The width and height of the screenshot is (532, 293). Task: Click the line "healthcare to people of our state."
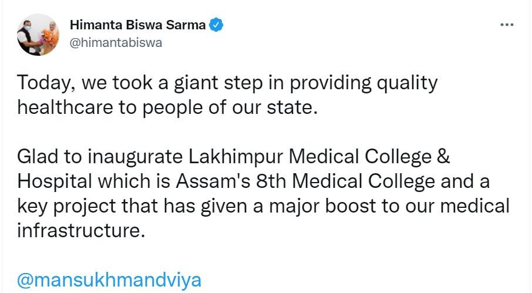167,108
